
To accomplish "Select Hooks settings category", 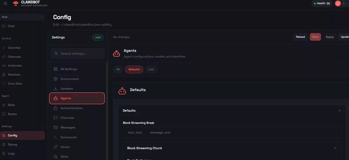I will pyautogui.click(x=77, y=147).
